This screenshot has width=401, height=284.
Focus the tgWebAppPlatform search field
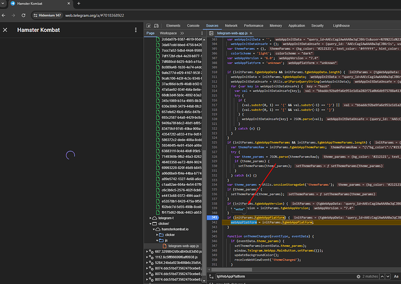point(286,276)
